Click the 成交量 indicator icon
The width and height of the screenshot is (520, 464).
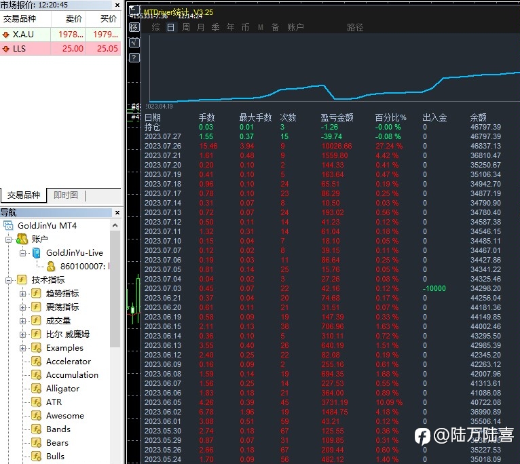pos(36,320)
